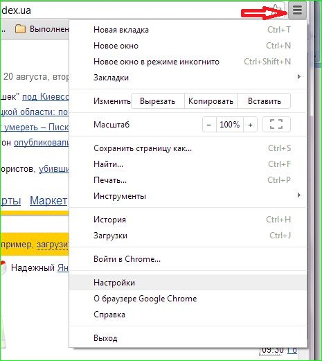Open the "под Киевсо" news link
Viewport: 322px width, 361px height.
(x=46, y=96)
